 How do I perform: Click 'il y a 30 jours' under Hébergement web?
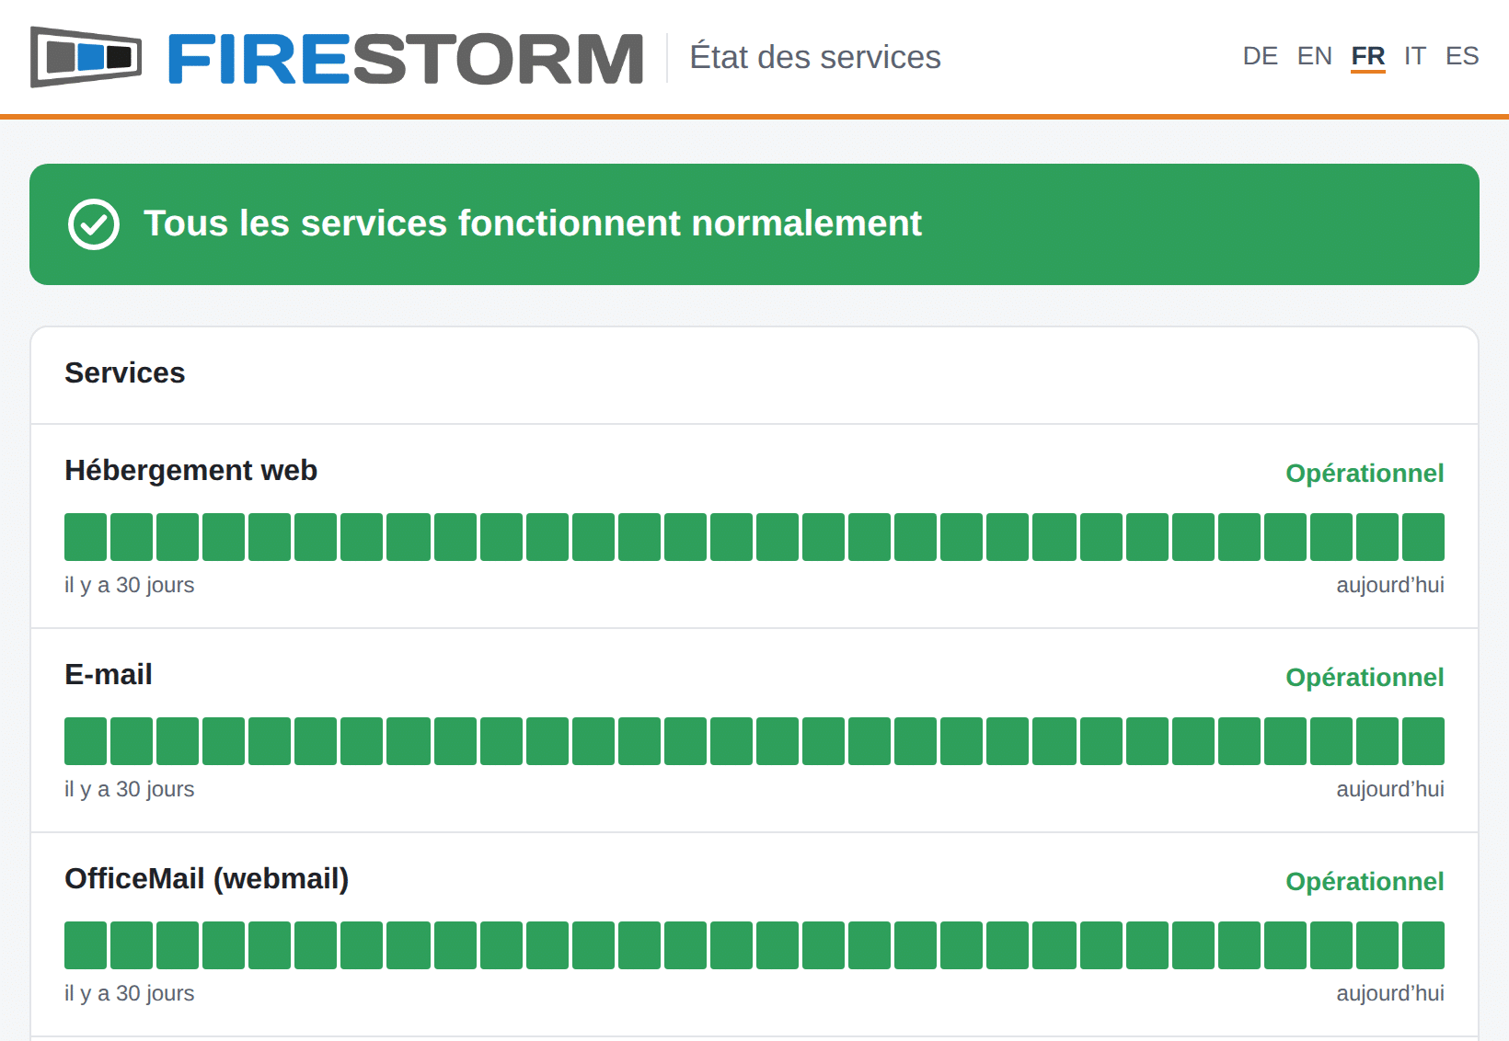[x=130, y=586]
